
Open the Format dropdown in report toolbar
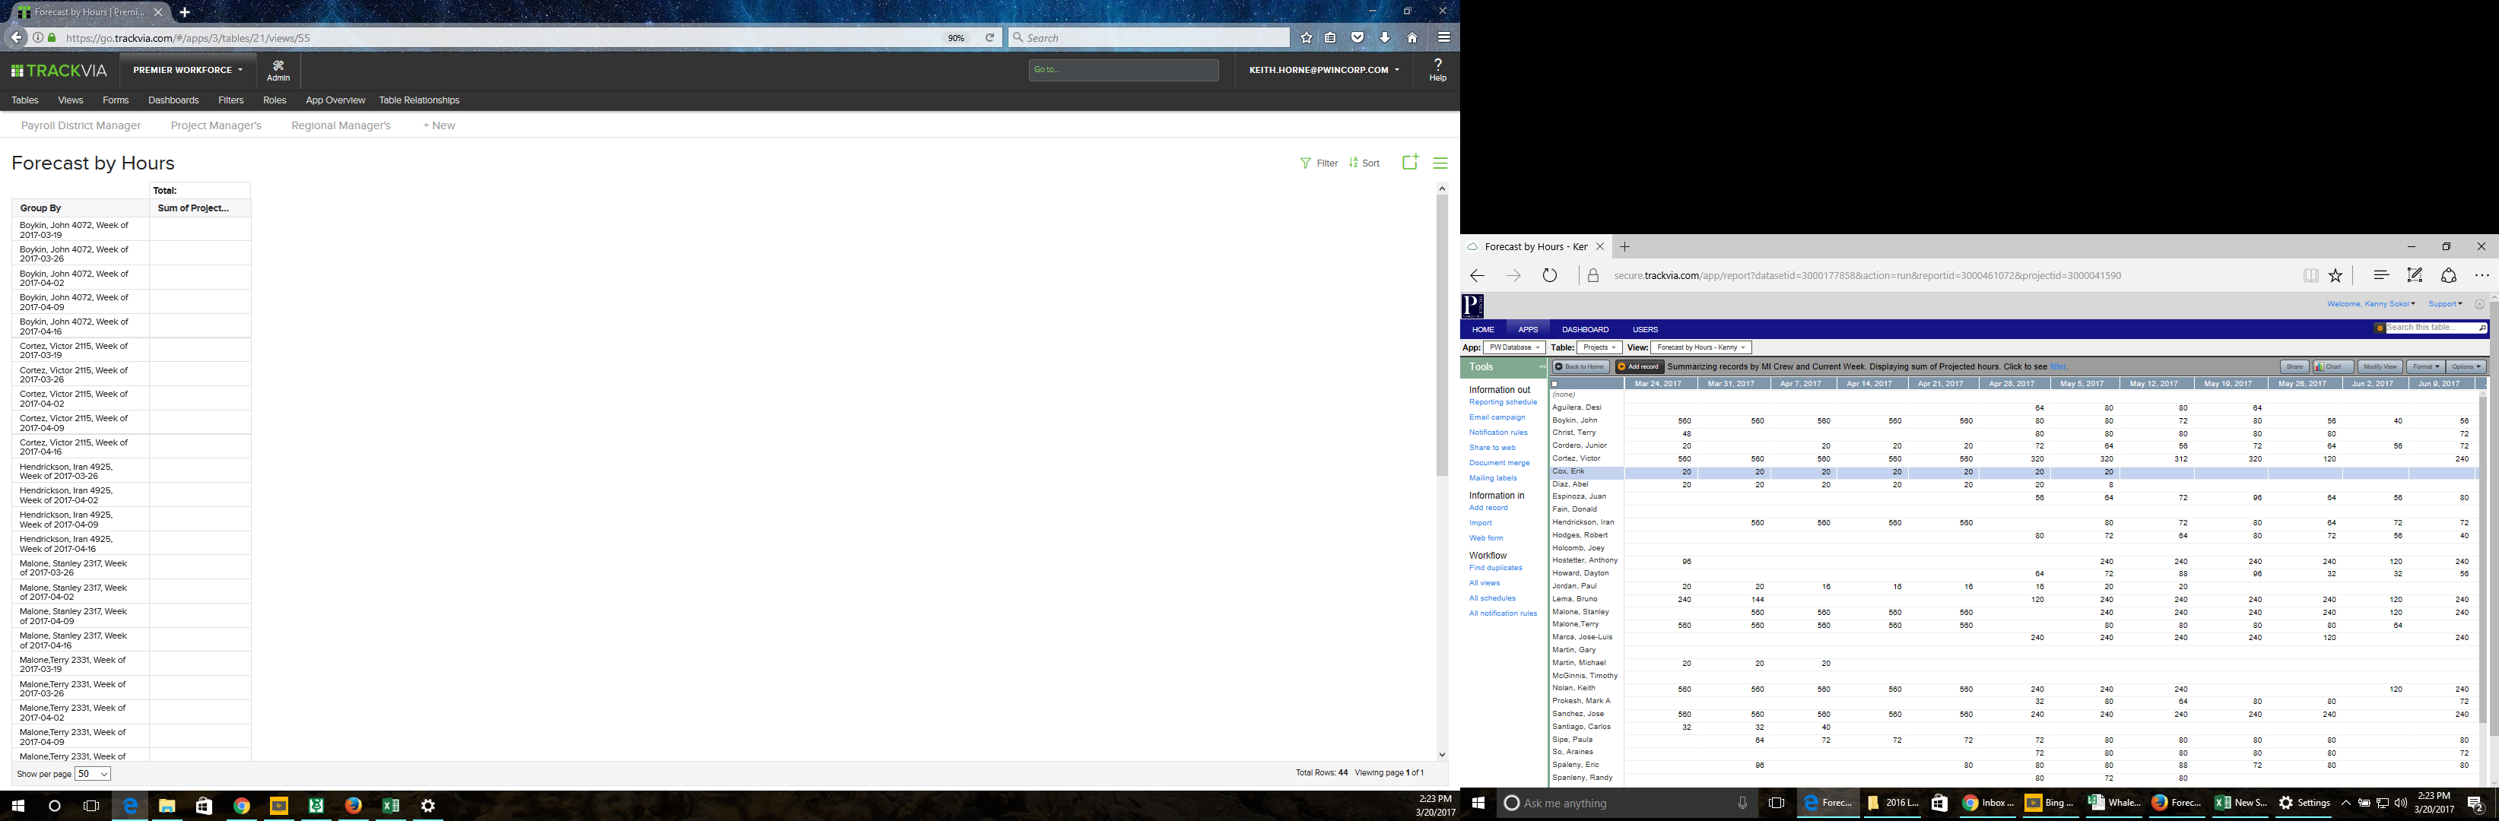(x=2425, y=367)
